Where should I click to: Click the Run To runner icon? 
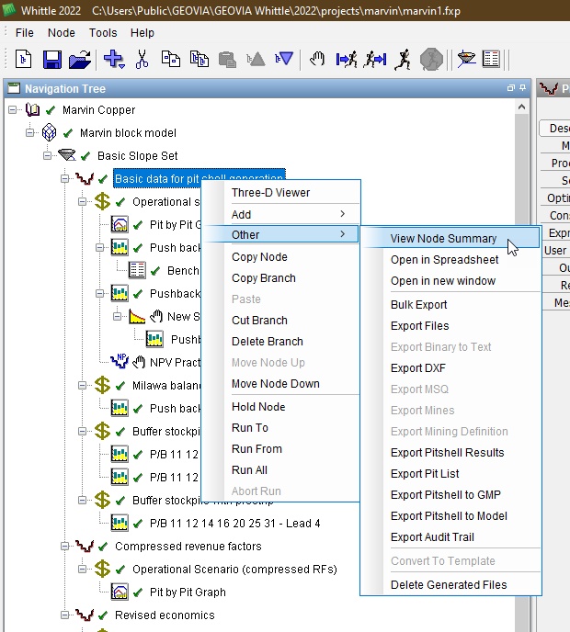tap(347, 59)
